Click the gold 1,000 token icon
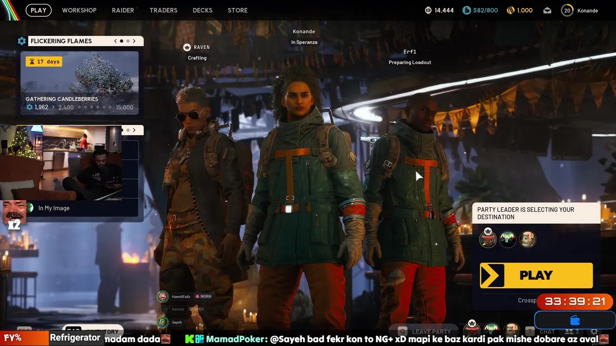The height and width of the screenshot is (346, 616). click(511, 10)
